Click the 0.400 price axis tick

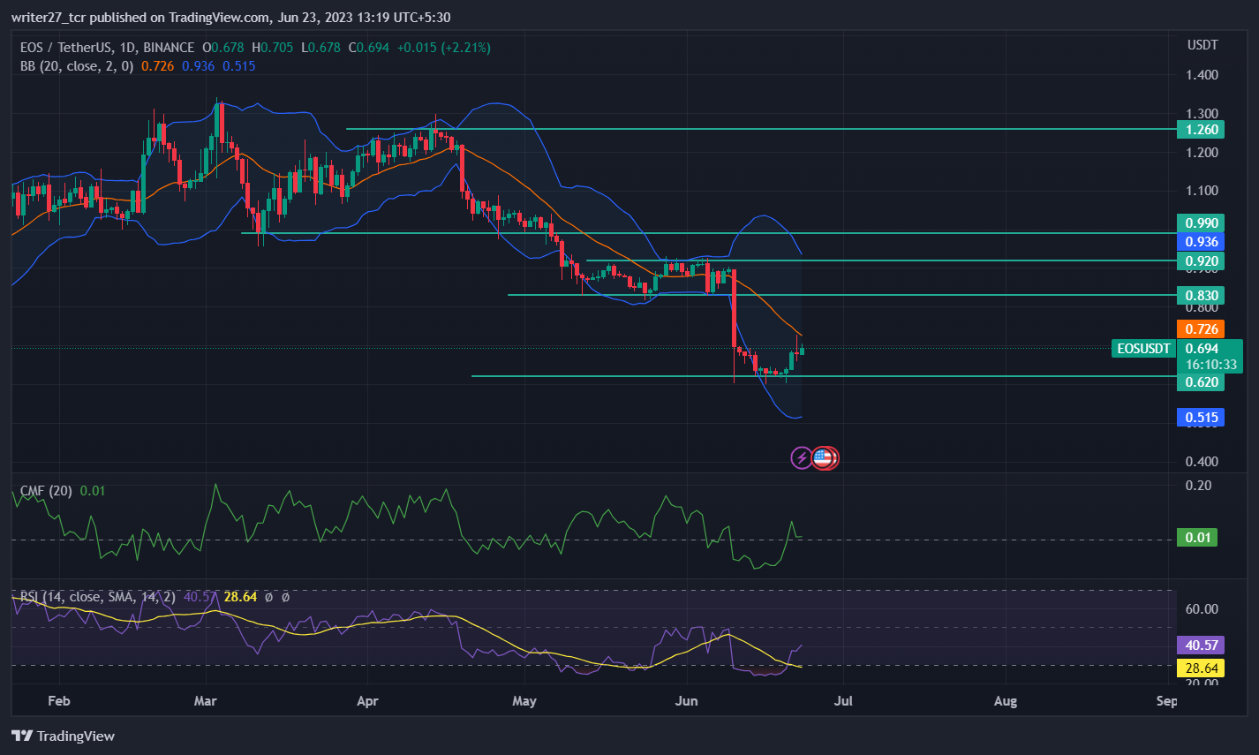pyautogui.click(x=1202, y=461)
